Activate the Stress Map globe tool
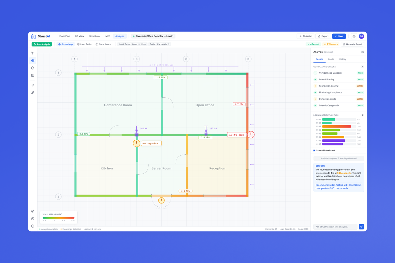 33,60
